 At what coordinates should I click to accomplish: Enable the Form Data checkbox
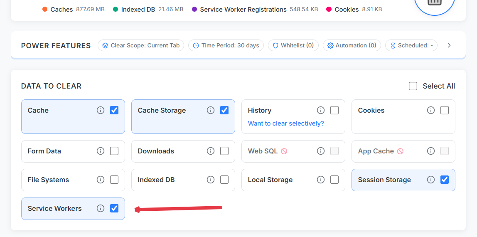point(114,151)
